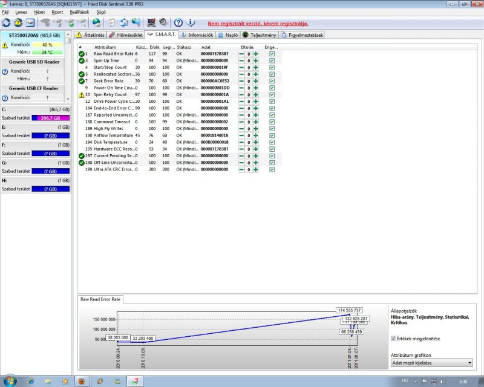Toggle enable checkbox for Raw Read Error Rate
Screen dimensions: 484x387
pos(272,54)
